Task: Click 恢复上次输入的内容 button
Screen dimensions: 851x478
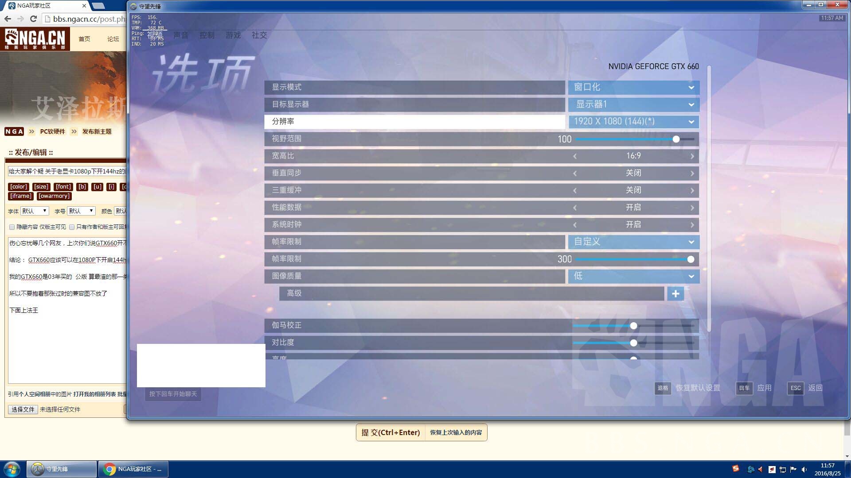Action: (456, 432)
